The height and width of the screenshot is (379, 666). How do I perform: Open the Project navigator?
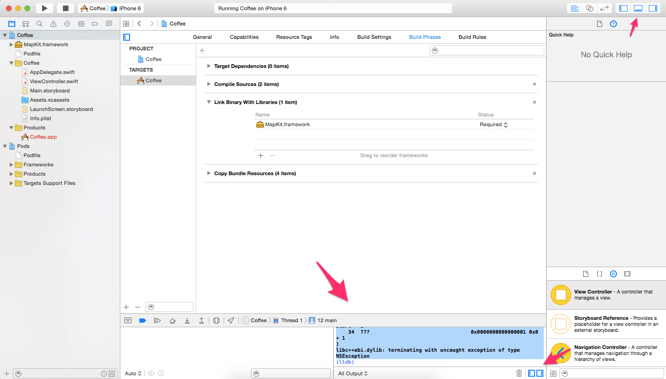pyautogui.click(x=12, y=24)
